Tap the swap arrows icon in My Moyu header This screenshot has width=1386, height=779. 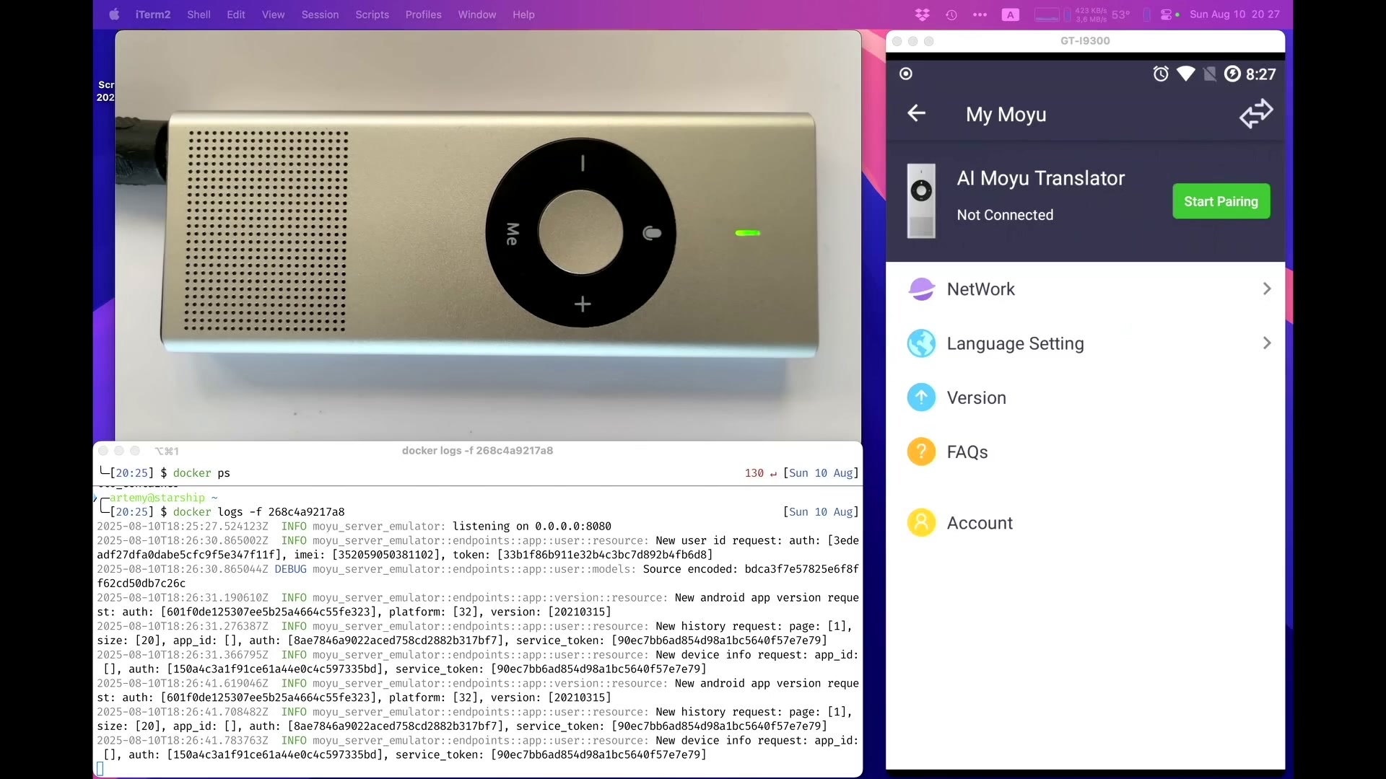(x=1256, y=113)
